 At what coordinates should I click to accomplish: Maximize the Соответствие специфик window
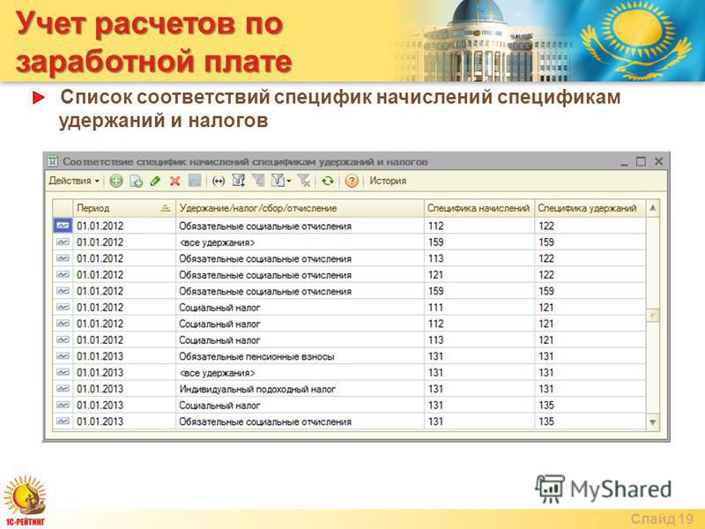[641, 161]
